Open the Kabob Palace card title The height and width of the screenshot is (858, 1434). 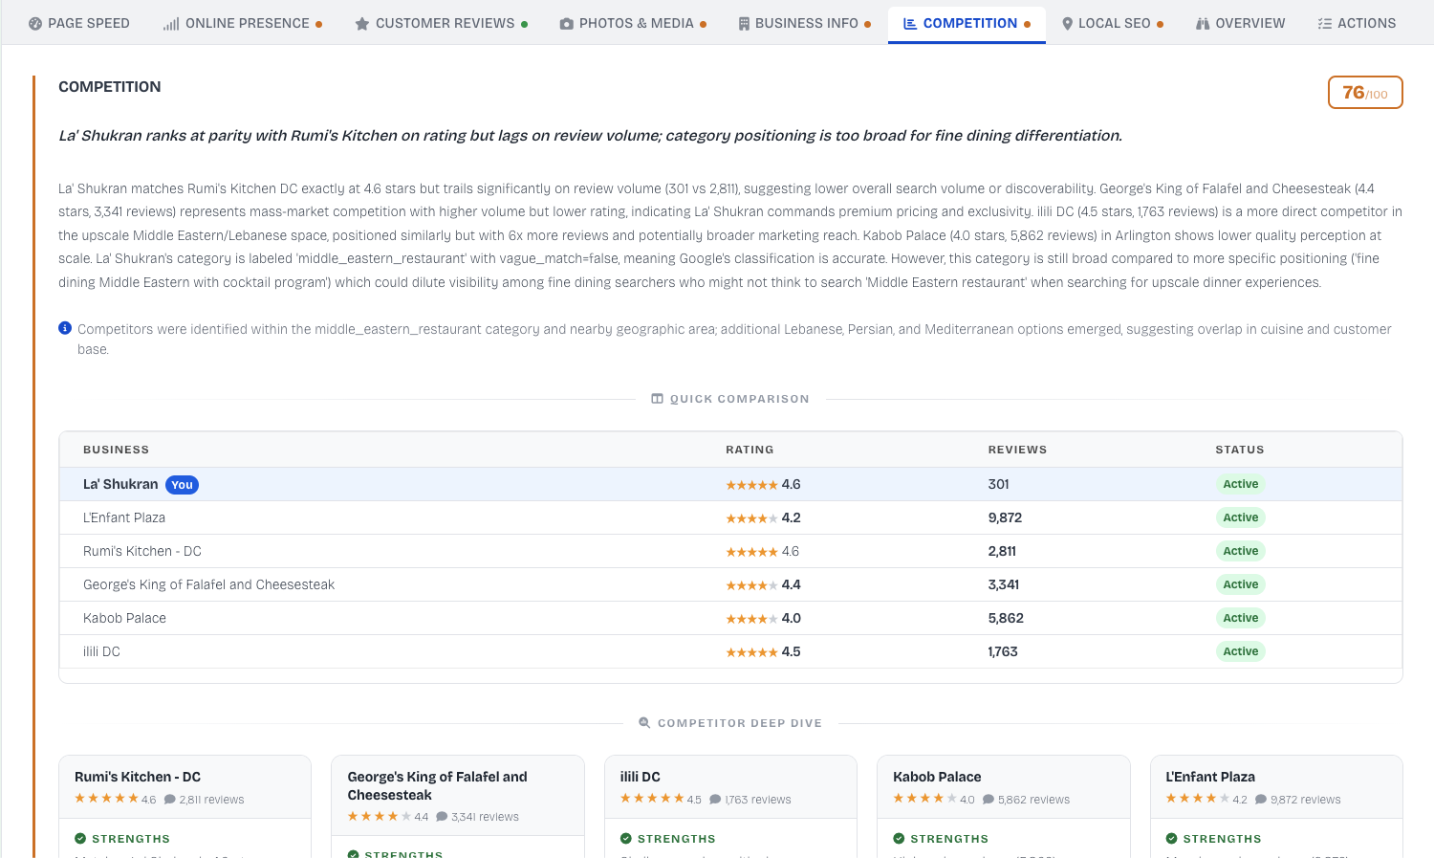coord(937,777)
